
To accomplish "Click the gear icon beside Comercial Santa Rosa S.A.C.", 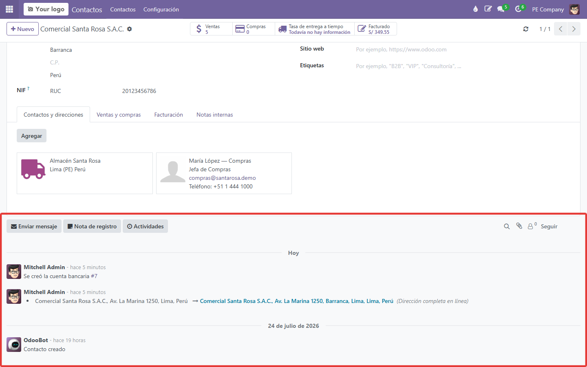I will point(130,29).
